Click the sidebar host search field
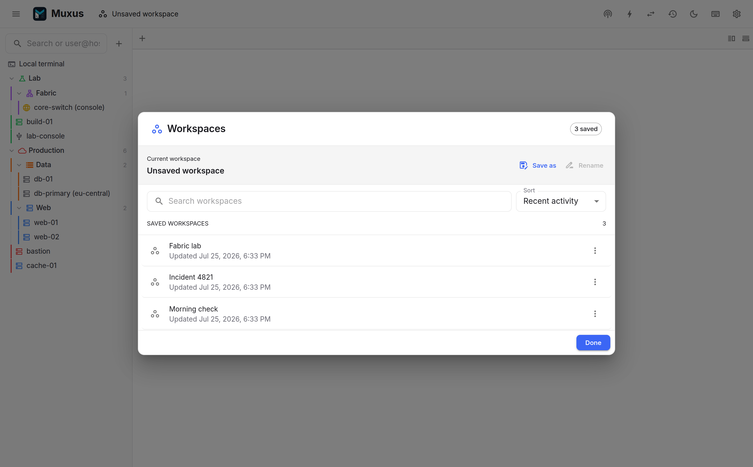 [56, 44]
